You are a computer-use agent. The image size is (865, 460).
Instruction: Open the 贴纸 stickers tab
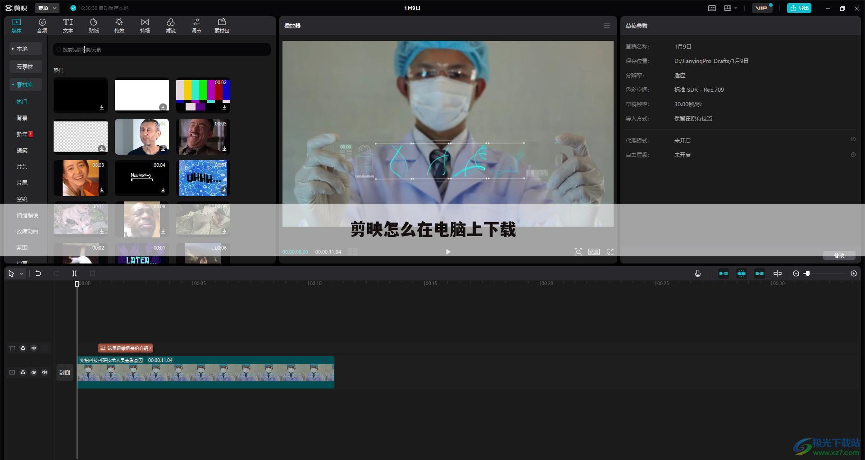coord(93,26)
